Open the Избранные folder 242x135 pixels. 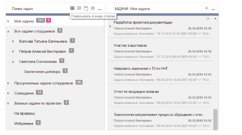click(24, 123)
